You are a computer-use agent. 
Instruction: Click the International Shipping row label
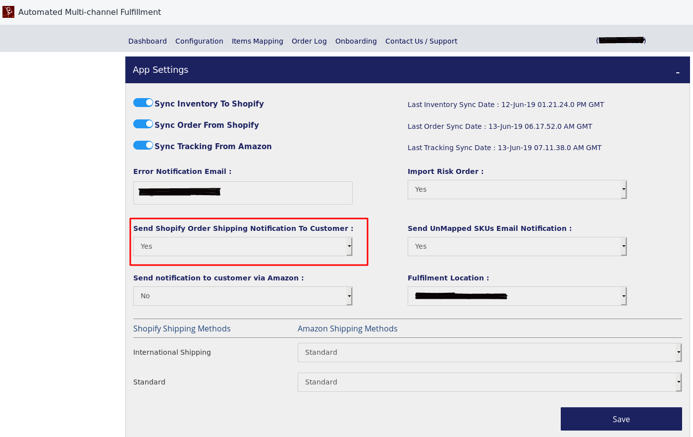[172, 352]
